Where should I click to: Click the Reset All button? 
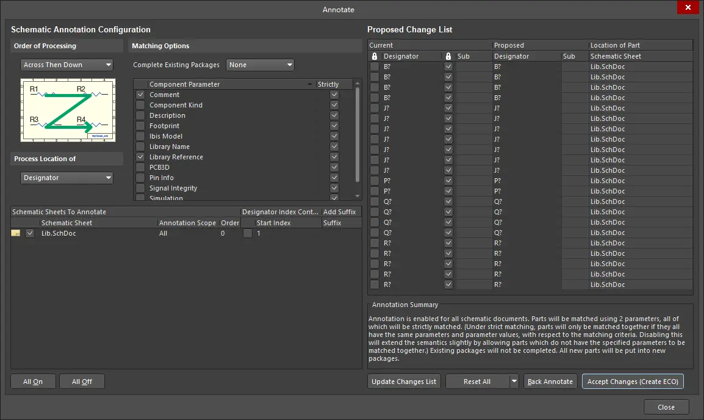477,382
